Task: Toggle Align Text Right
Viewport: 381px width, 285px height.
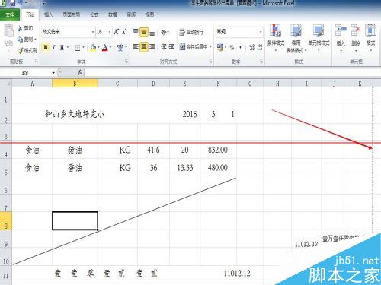Action: coord(152,47)
